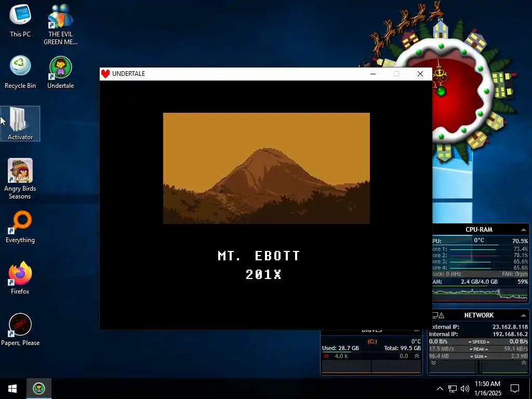The image size is (532, 399).
Task: Select THE EVIL GREEN ME... desktop shortcut
Action: pyautogui.click(x=60, y=24)
